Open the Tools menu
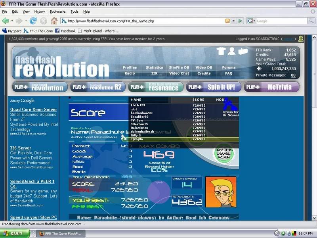317x238 pixels. pos(74,12)
